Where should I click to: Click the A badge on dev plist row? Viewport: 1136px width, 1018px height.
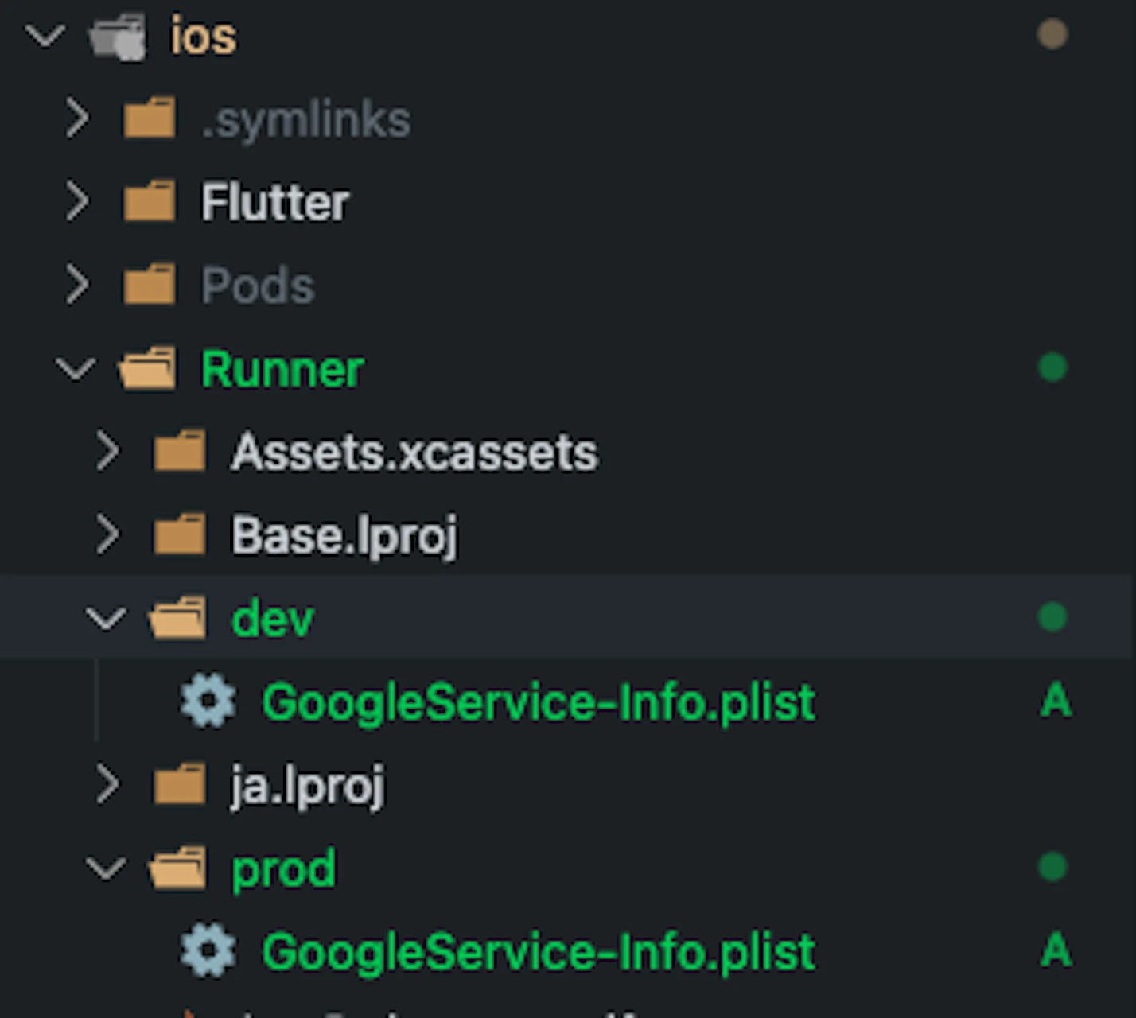[x=1056, y=701]
